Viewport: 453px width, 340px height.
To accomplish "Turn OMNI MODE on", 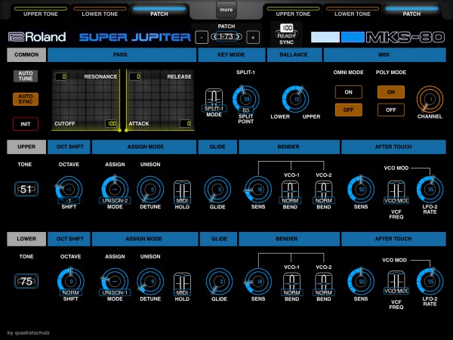I will point(348,92).
